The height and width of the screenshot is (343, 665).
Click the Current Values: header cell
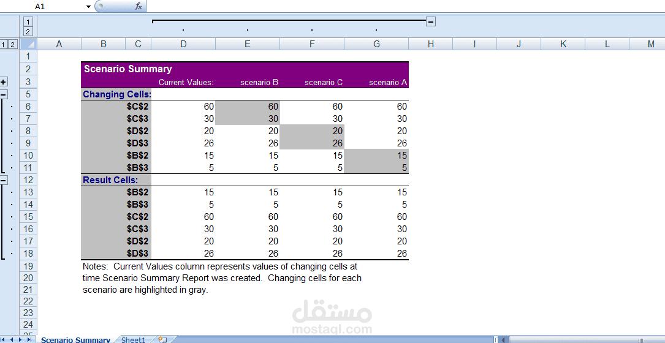pos(183,82)
